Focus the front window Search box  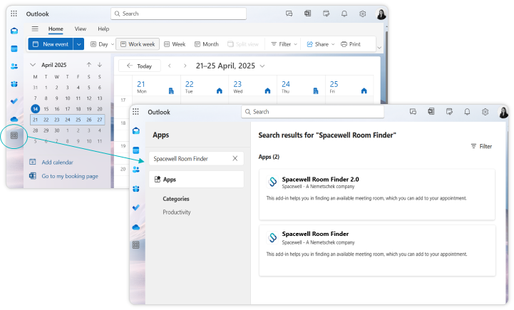tap(313, 112)
